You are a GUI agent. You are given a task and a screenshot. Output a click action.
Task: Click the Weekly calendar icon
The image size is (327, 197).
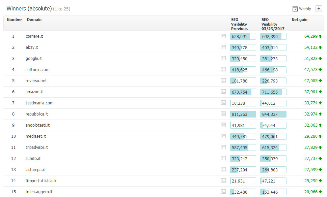295,9
